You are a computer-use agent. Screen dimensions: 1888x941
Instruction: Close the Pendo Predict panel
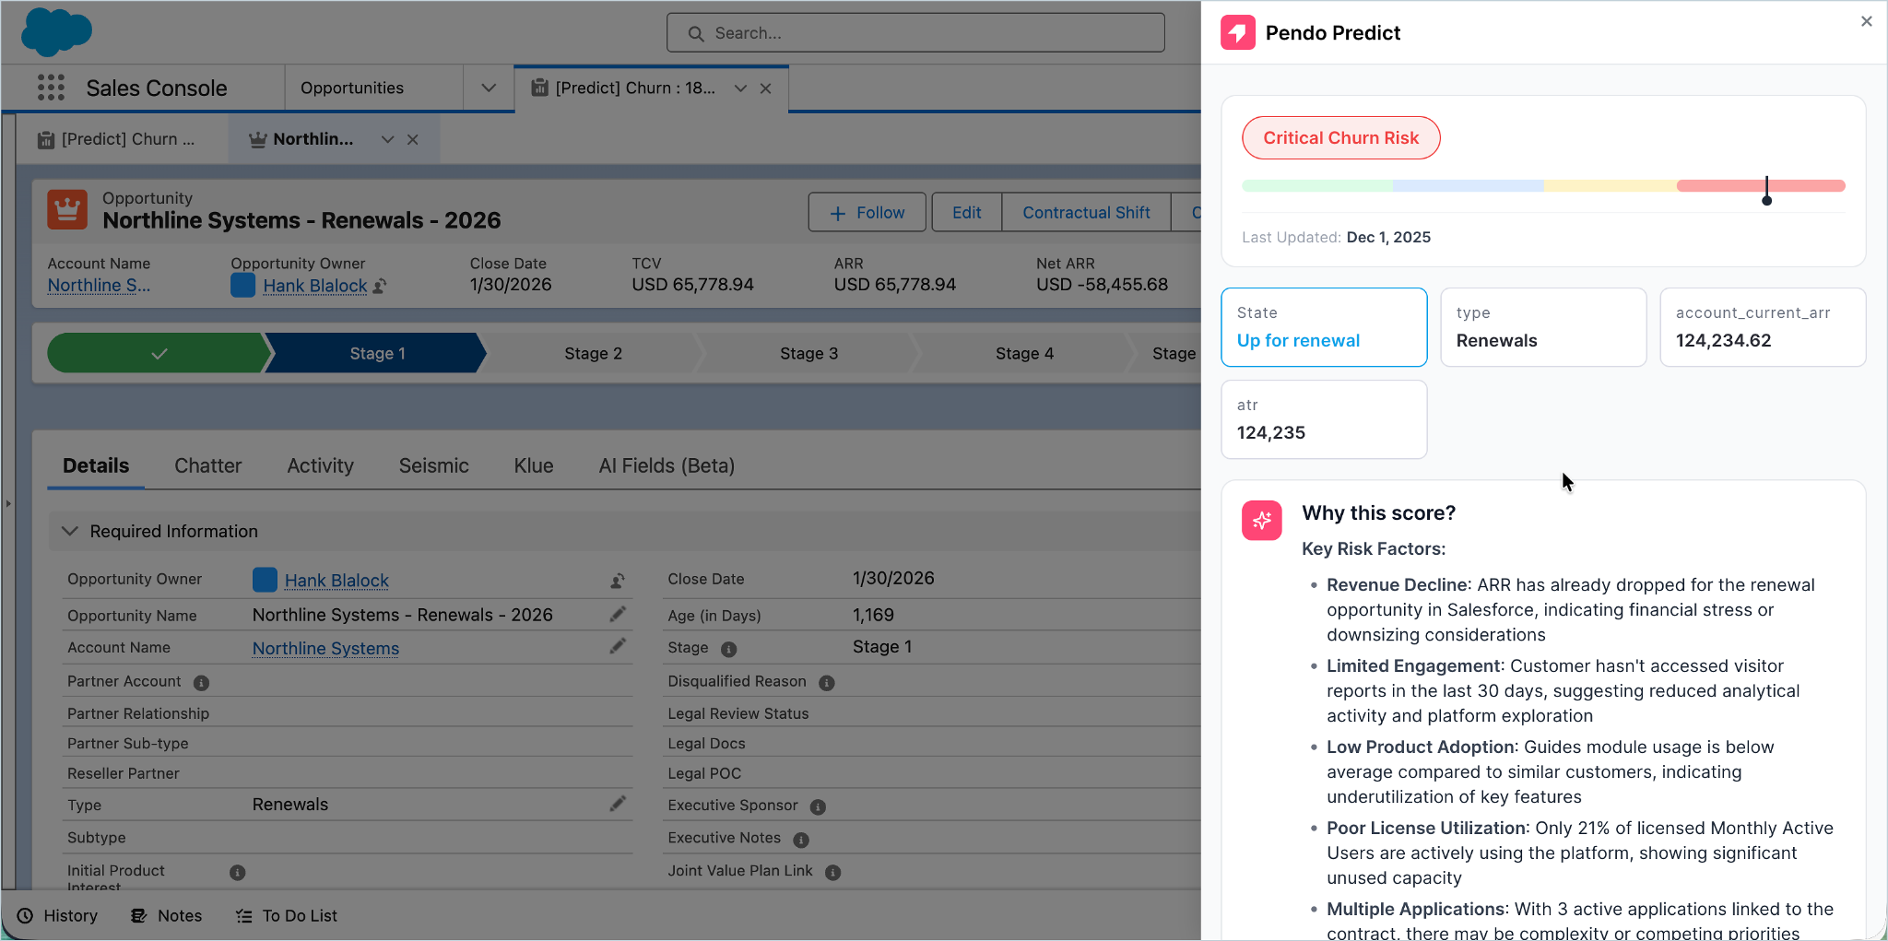point(1867,21)
